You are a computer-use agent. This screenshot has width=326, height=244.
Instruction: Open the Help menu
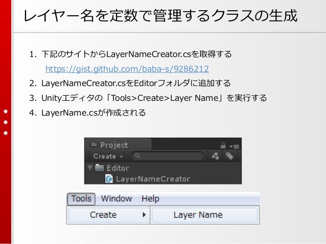coord(150,199)
